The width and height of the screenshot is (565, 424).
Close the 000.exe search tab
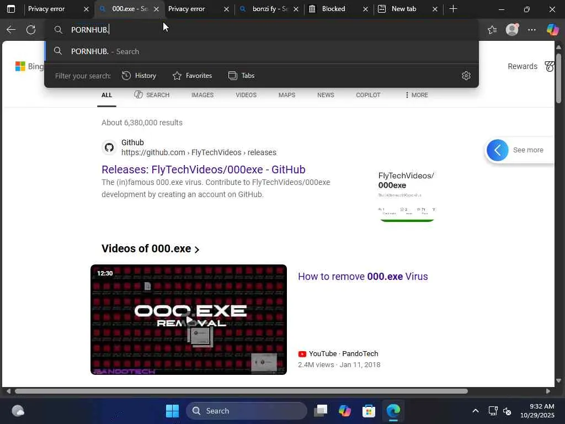(x=156, y=9)
